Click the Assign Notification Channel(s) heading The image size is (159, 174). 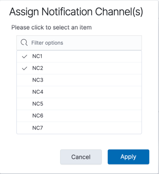[76, 12]
